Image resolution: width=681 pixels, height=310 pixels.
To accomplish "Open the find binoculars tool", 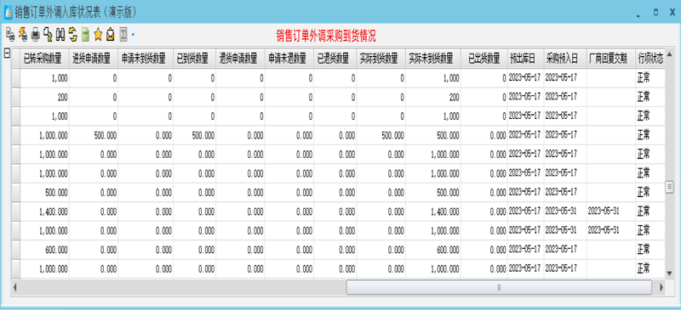I will click(60, 34).
